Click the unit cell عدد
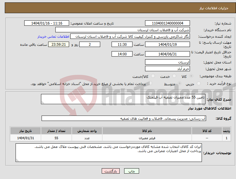The height and width of the screenshot is (179, 236). coord(87,138)
